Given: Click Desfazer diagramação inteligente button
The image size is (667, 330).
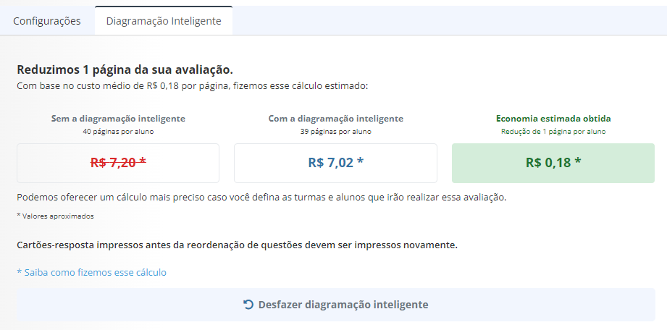Looking at the screenshot, I should click(336, 305).
